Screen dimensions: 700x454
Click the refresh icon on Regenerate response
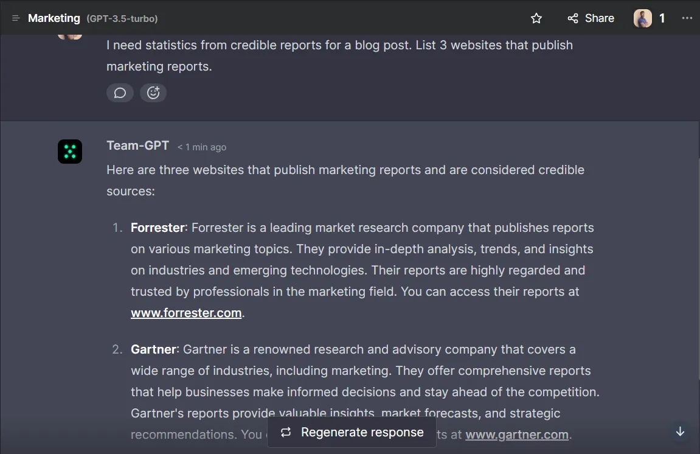point(285,432)
